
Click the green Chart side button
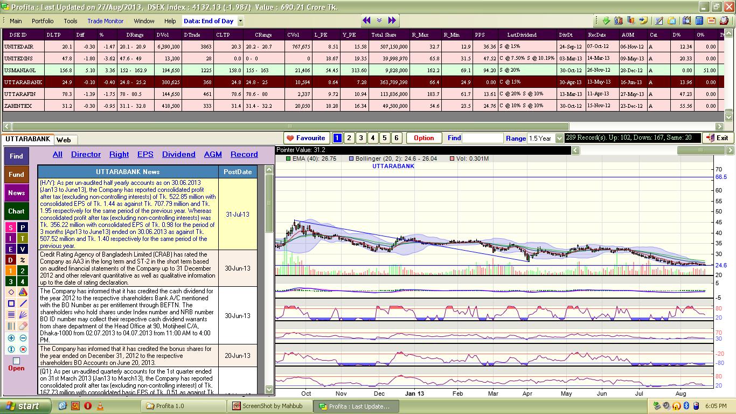click(16, 211)
